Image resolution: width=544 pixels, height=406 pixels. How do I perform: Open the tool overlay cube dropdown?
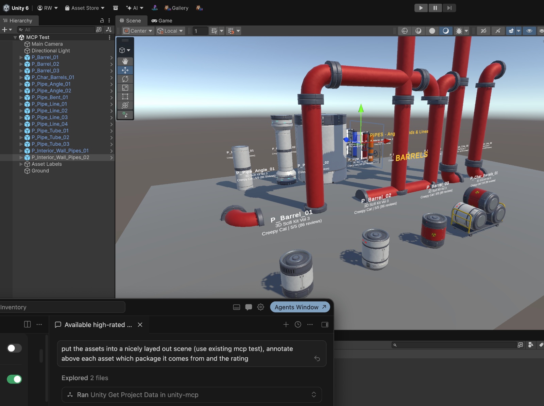(125, 50)
